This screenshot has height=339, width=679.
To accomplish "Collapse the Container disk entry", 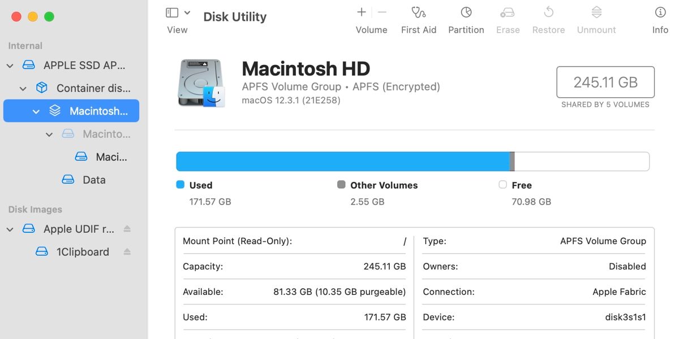I will coord(23,88).
